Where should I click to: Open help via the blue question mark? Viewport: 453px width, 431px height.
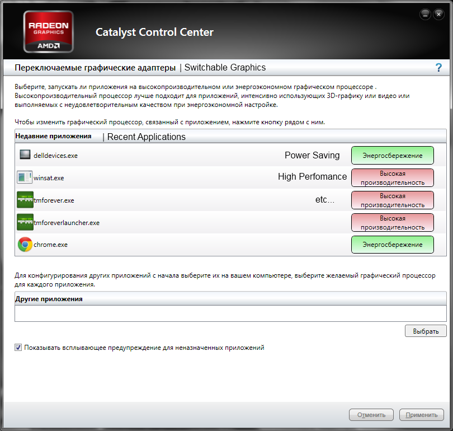pos(438,68)
